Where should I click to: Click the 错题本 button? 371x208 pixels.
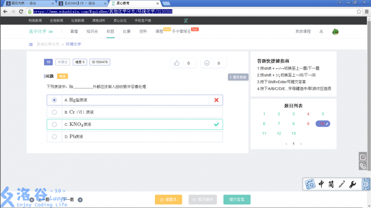pyautogui.click(x=168, y=200)
